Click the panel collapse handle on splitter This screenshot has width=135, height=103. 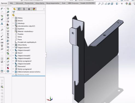pos(46,55)
